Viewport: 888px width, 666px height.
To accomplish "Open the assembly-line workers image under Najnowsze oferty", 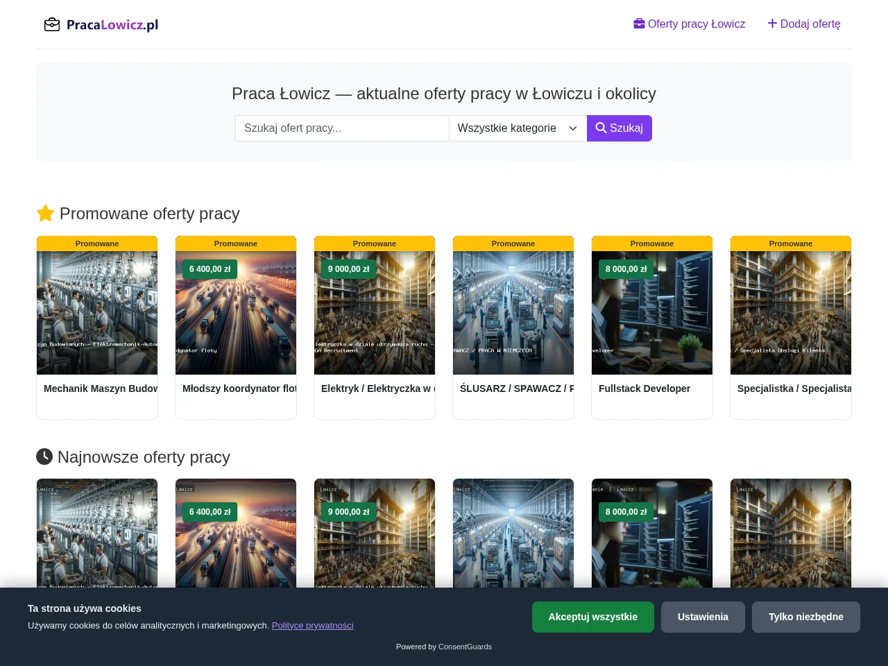I will pos(97,533).
